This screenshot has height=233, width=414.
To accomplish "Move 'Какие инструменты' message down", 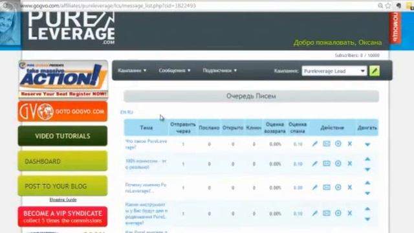I will (367, 219).
